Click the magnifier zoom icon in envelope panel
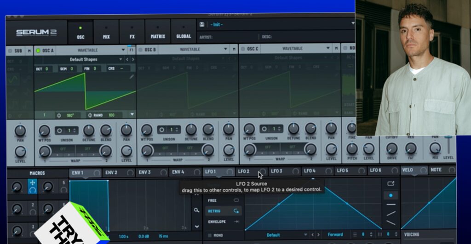Screen dimensions: 471x244 [x=196, y=210]
